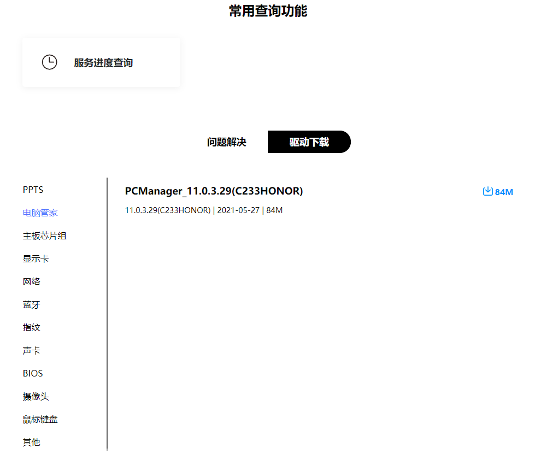The height and width of the screenshot is (459, 535).
Task: Click the 84M download size link
Action: click(x=504, y=192)
